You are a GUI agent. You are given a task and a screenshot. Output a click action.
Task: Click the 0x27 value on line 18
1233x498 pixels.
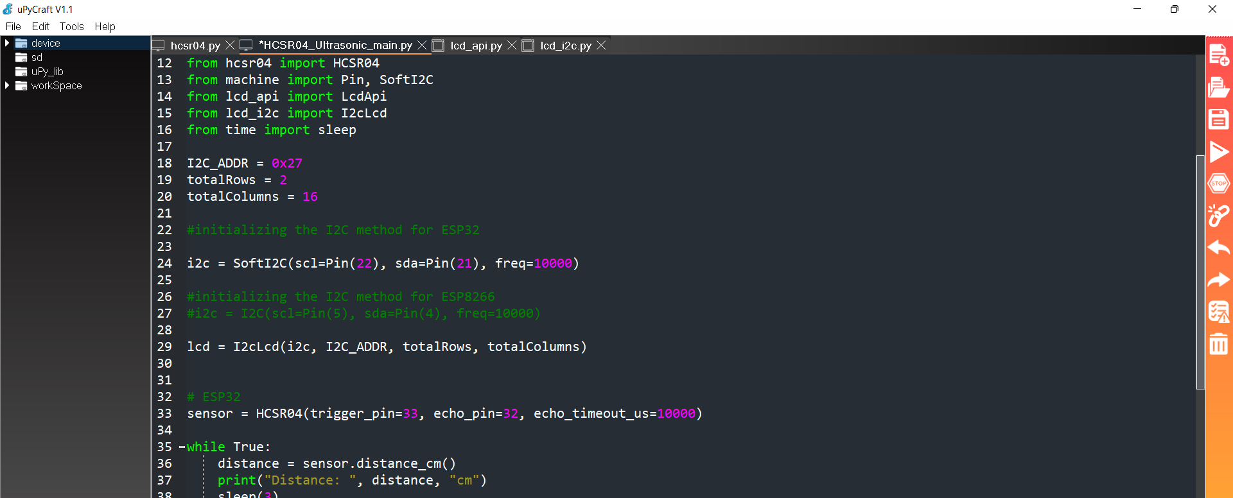click(x=286, y=163)
